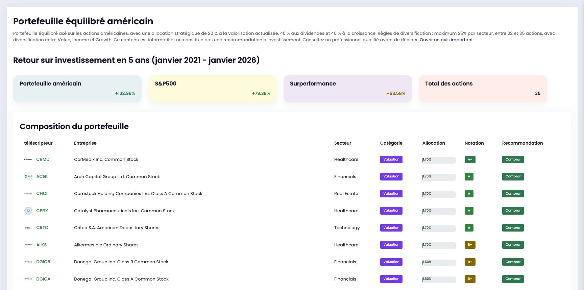Click the Comprar button for CorMedix
Image resolution: width=584 pixels, height=290 pixels.
coord(513,160)
